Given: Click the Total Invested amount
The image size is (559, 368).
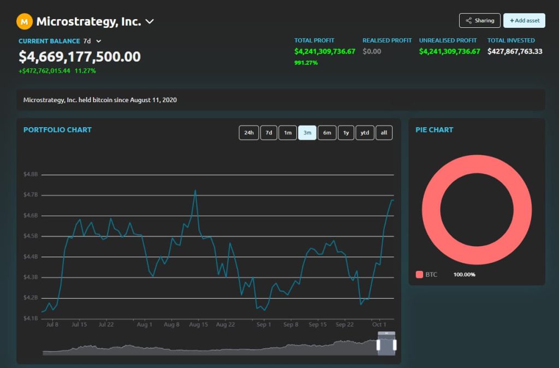Looking at the screenshot, I should point(515,51).
